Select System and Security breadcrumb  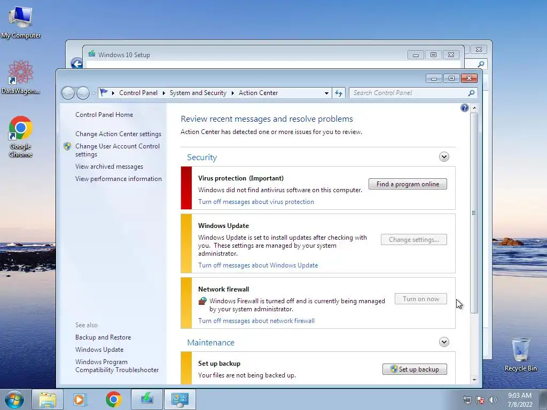click(x=198, y=93)
